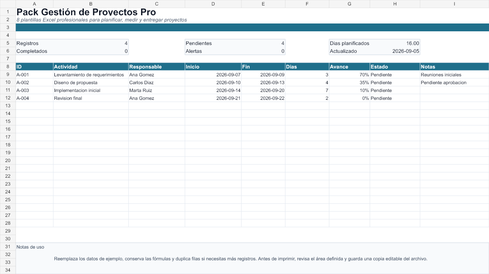
Task: Click the 'Fin' table header
Action: pos(263,67)
